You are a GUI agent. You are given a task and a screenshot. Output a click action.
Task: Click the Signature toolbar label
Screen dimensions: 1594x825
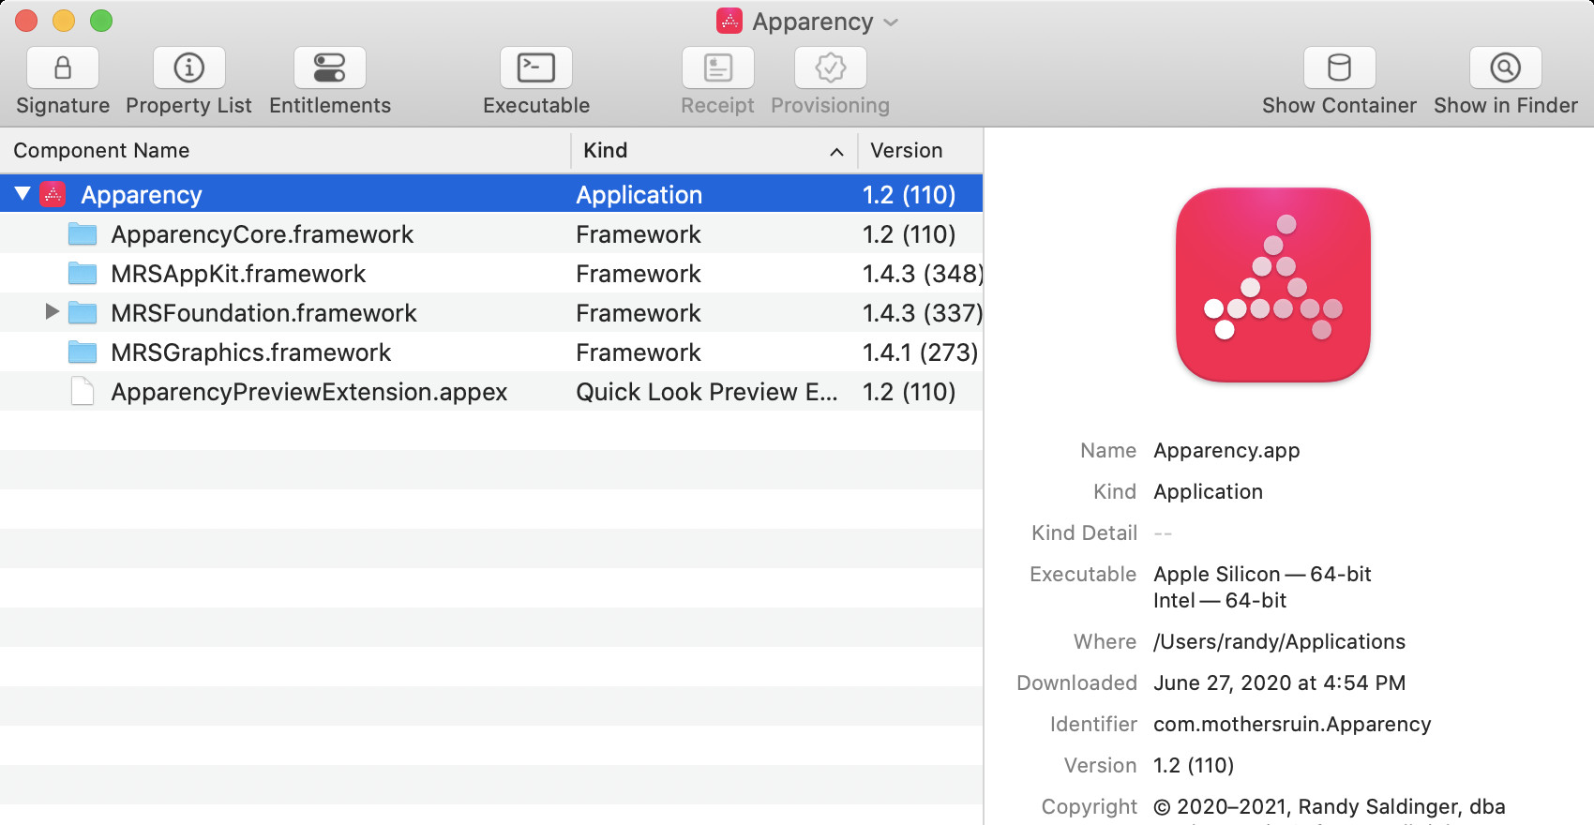point(63,105)
